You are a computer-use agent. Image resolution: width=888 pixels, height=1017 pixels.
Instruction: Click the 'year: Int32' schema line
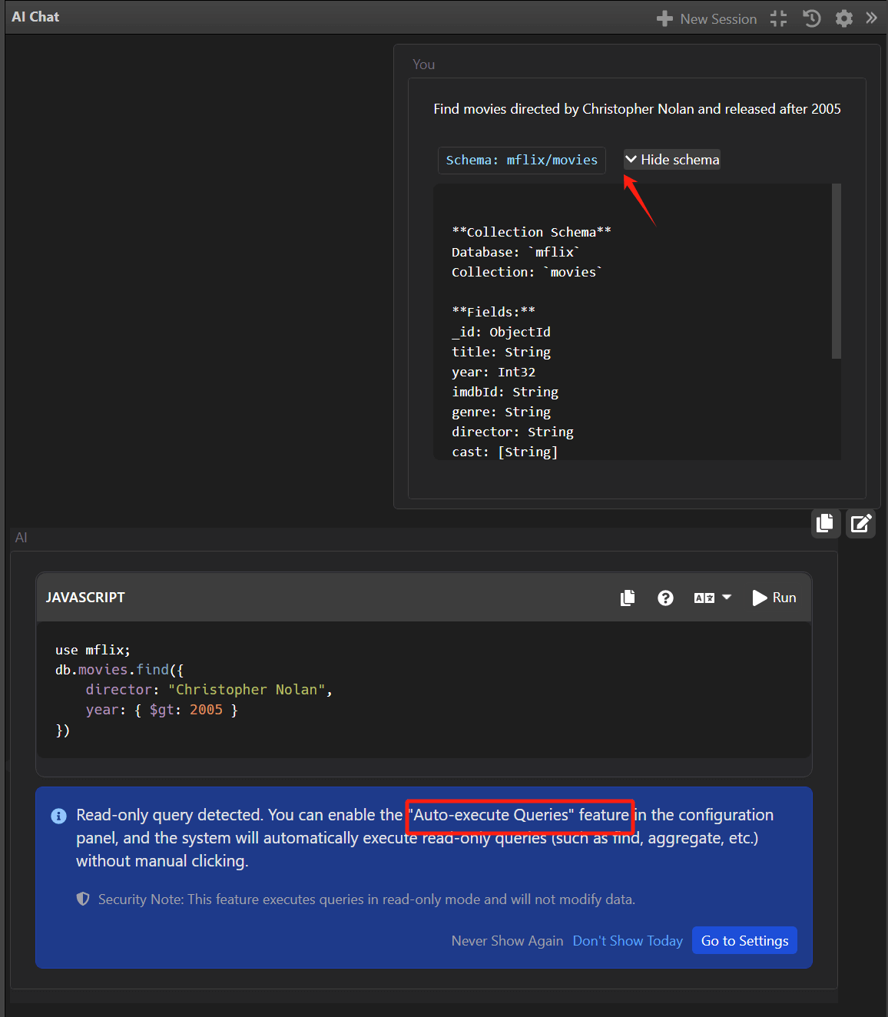tap(493, 372)
